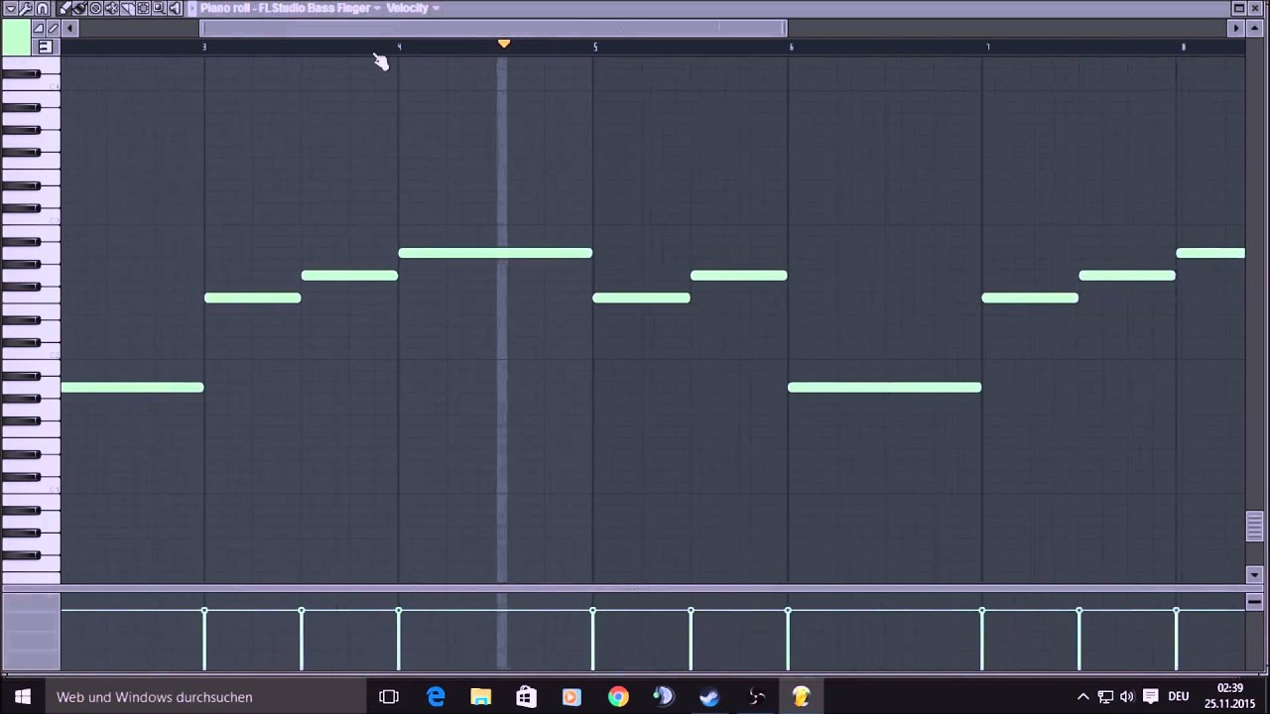Click the DEU input language indicator
The height and width of the screenshot is (714, 1270).
tap(1179, 697)
